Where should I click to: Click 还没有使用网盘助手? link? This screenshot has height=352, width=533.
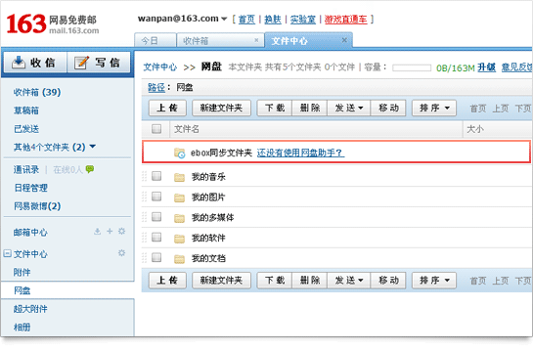coord(300,153)
